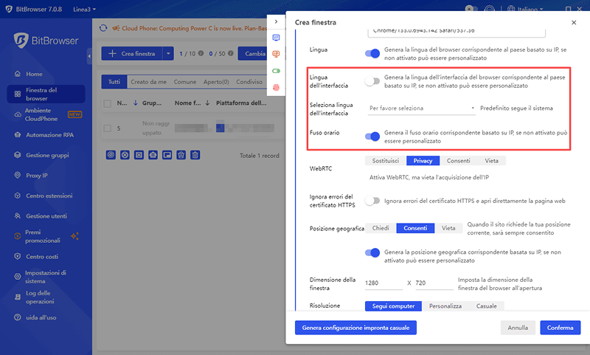This screenshot has height=355, width=590.
Task: Open Impostazioni di sistema in the sidebar
Action: click(46, 277)
